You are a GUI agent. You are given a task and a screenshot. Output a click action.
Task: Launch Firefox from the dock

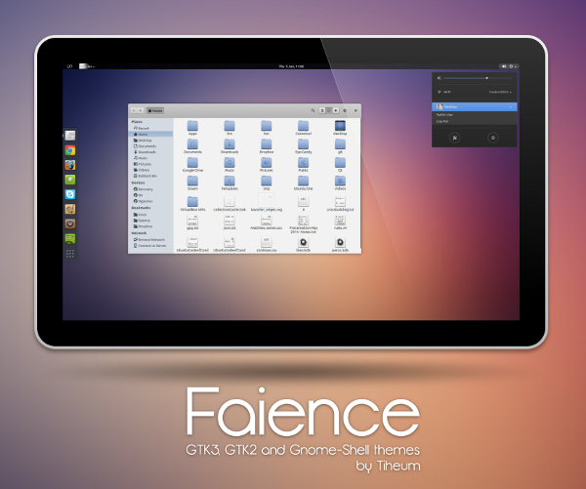click(70, 165)
